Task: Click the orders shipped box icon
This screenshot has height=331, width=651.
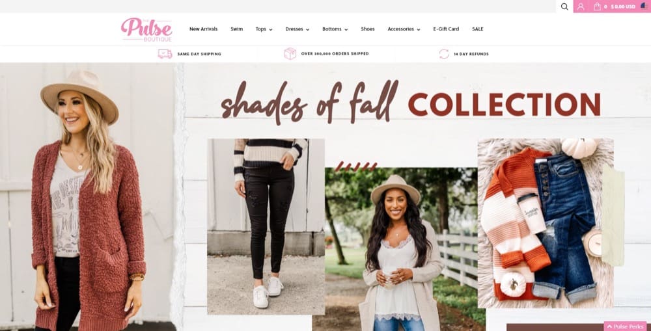Action: (290, 53)
